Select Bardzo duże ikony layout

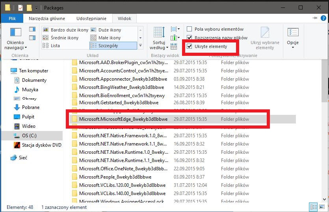[65, 30]
